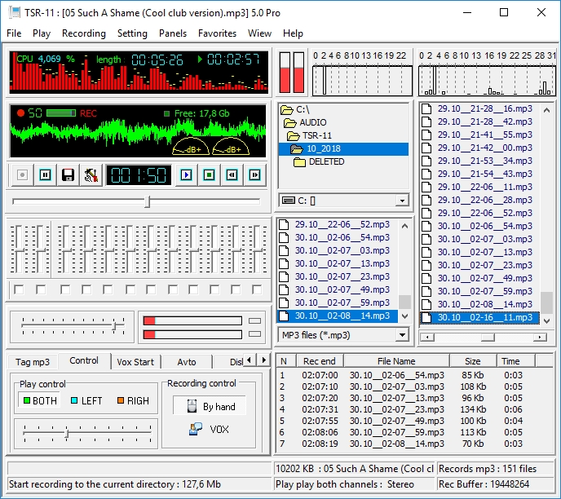Click the volume slider above the Tag mp3 tab
This screenshot has width=561, height=499.
pyautogui.click(x=114, y=326)
